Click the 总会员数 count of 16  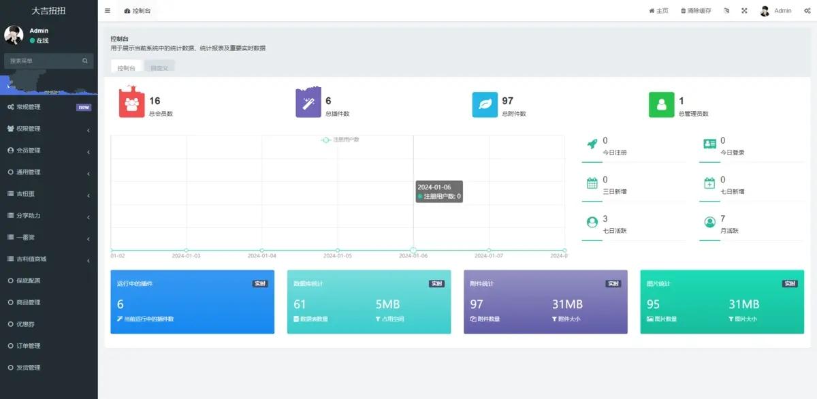155,101
